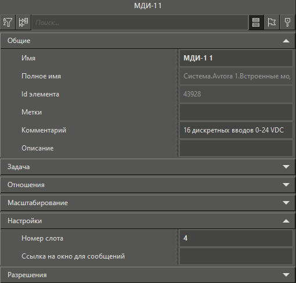Click the key icon in toolbar
The image size is (296, 283).
pos(287,22)
